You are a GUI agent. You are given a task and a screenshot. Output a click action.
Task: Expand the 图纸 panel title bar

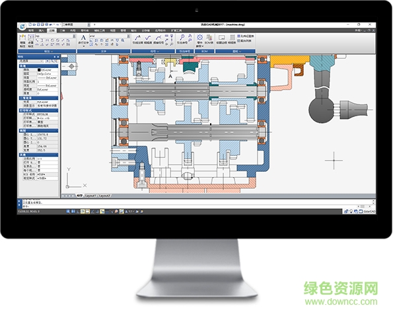pyautogui.click(x=235, y=51)
